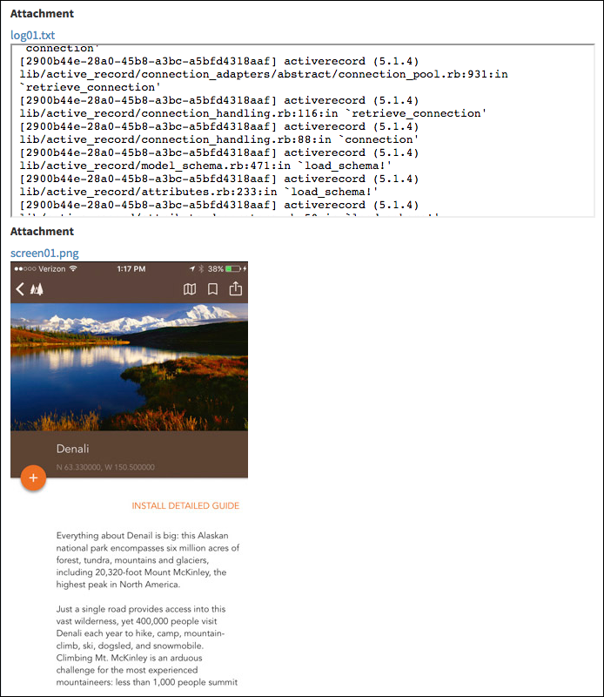Screen dimensions: 604x697
Task: Click the Denali landscape photo
Action: pos(129,367)
